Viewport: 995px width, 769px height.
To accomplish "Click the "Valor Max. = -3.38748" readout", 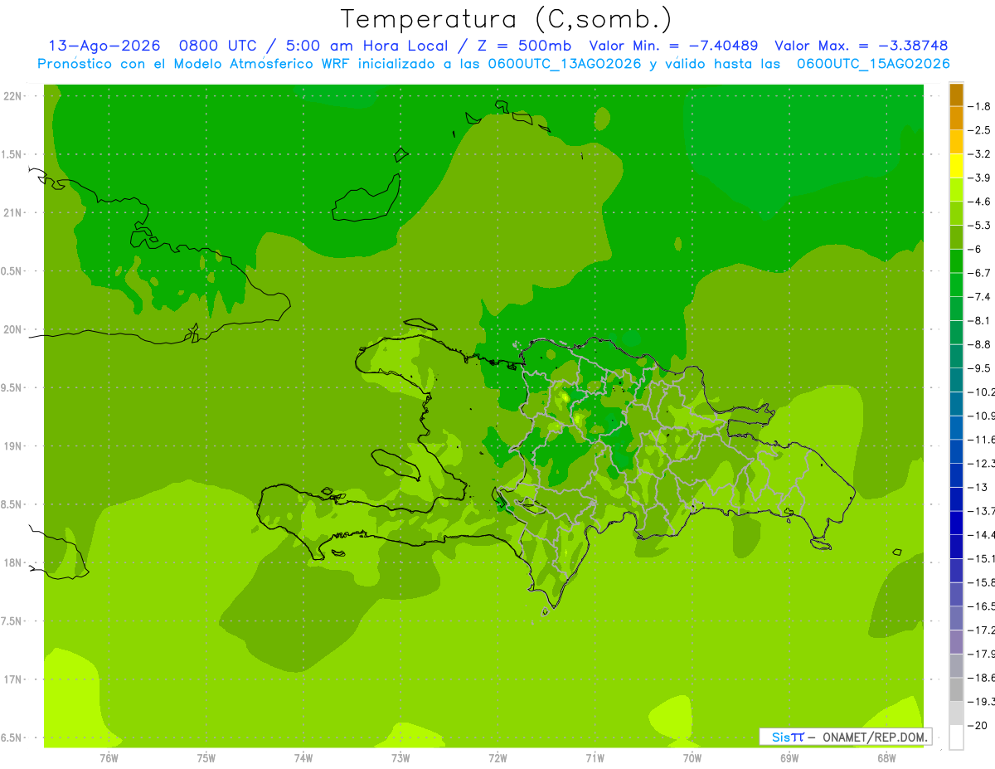I will point(861,46).
